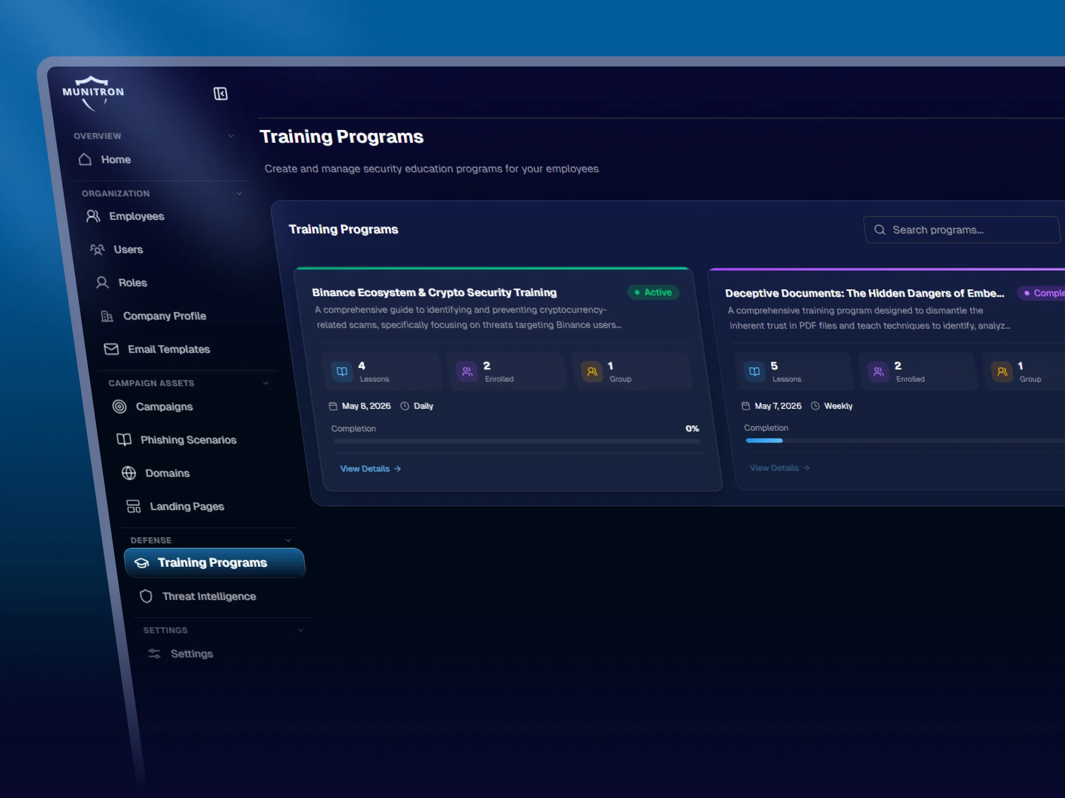Click the Active status badge
Screen dimensions: 1065x798
coord(653,292)
